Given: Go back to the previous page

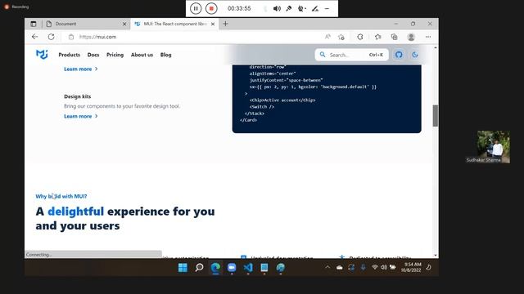Looking at the screenshot, I should [x=34, y=37].
